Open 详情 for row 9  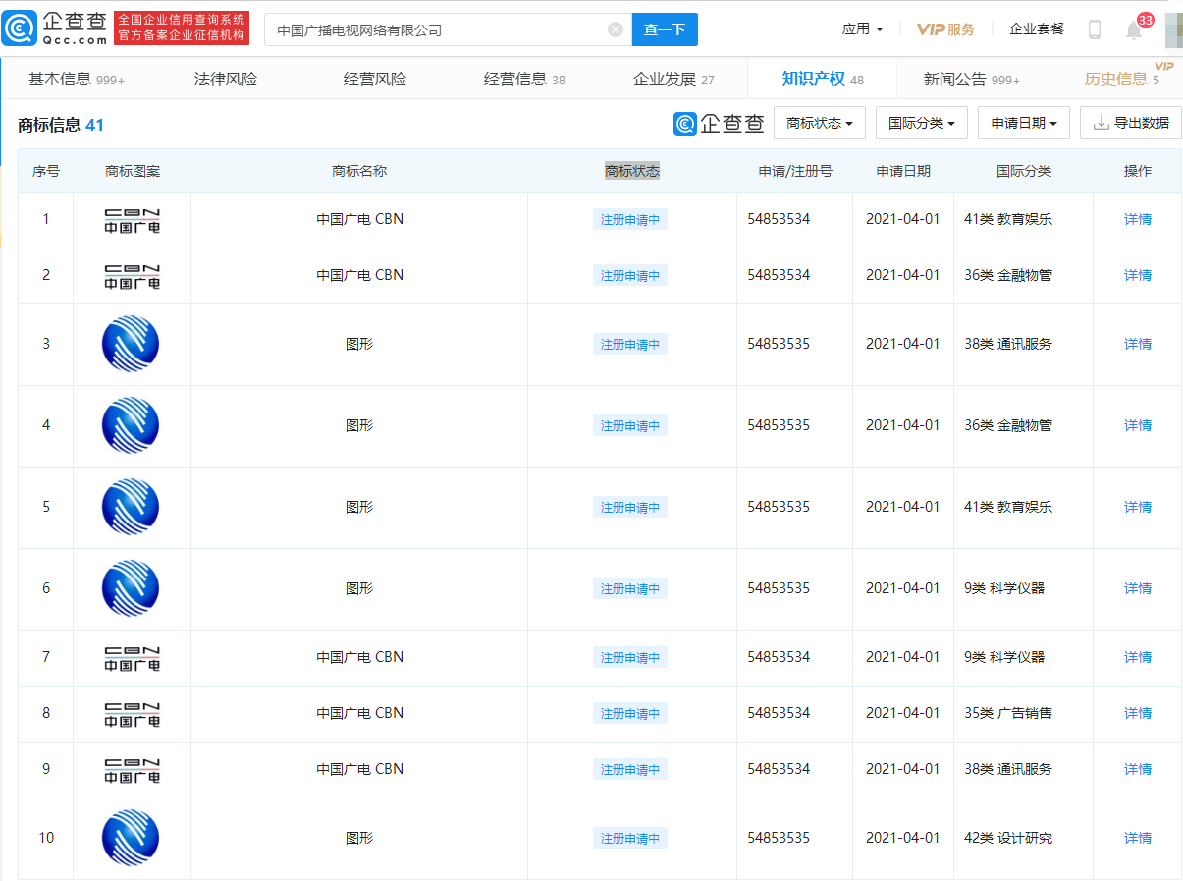click(1138, 769)
